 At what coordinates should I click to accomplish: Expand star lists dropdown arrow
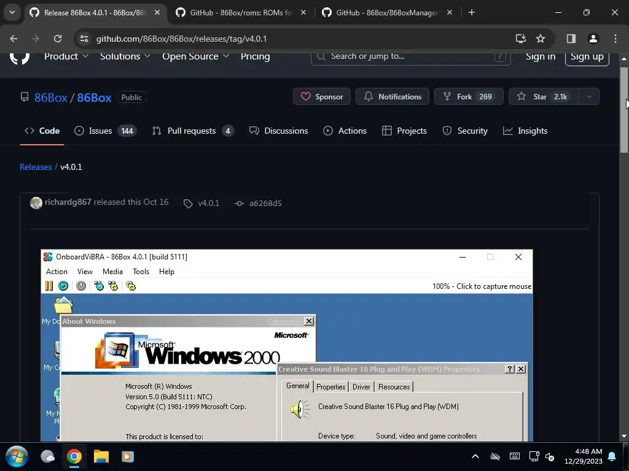tap(589, 96)
